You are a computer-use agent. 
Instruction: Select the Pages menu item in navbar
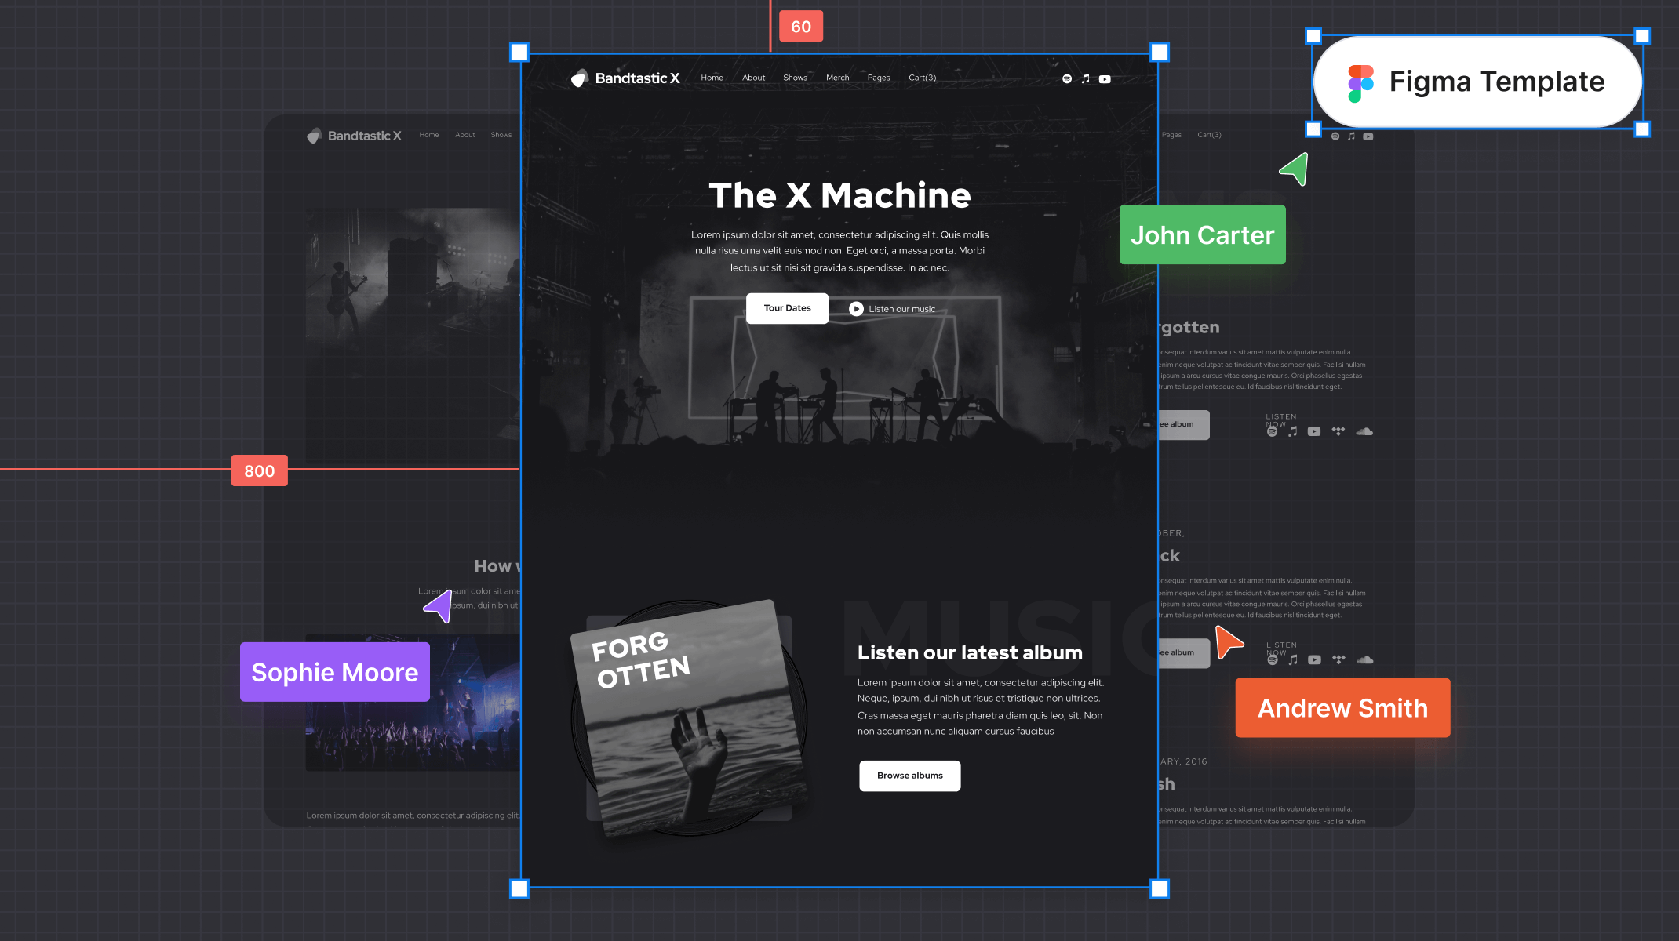tap(878, 78)
